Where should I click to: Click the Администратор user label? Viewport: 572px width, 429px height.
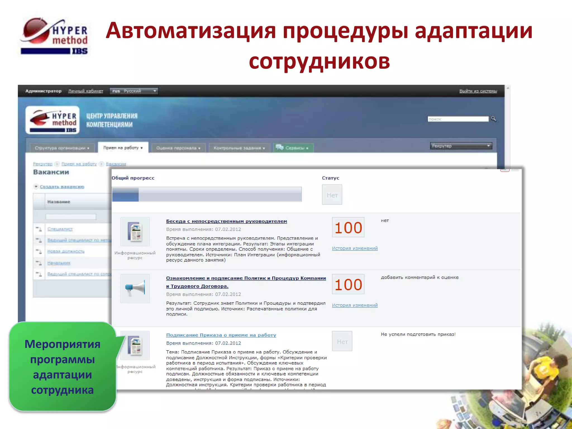point(43,91)
